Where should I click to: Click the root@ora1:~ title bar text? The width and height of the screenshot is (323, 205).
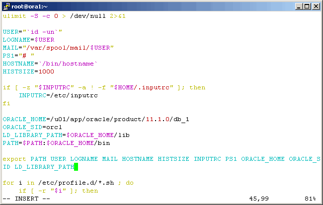click(30, 6)
